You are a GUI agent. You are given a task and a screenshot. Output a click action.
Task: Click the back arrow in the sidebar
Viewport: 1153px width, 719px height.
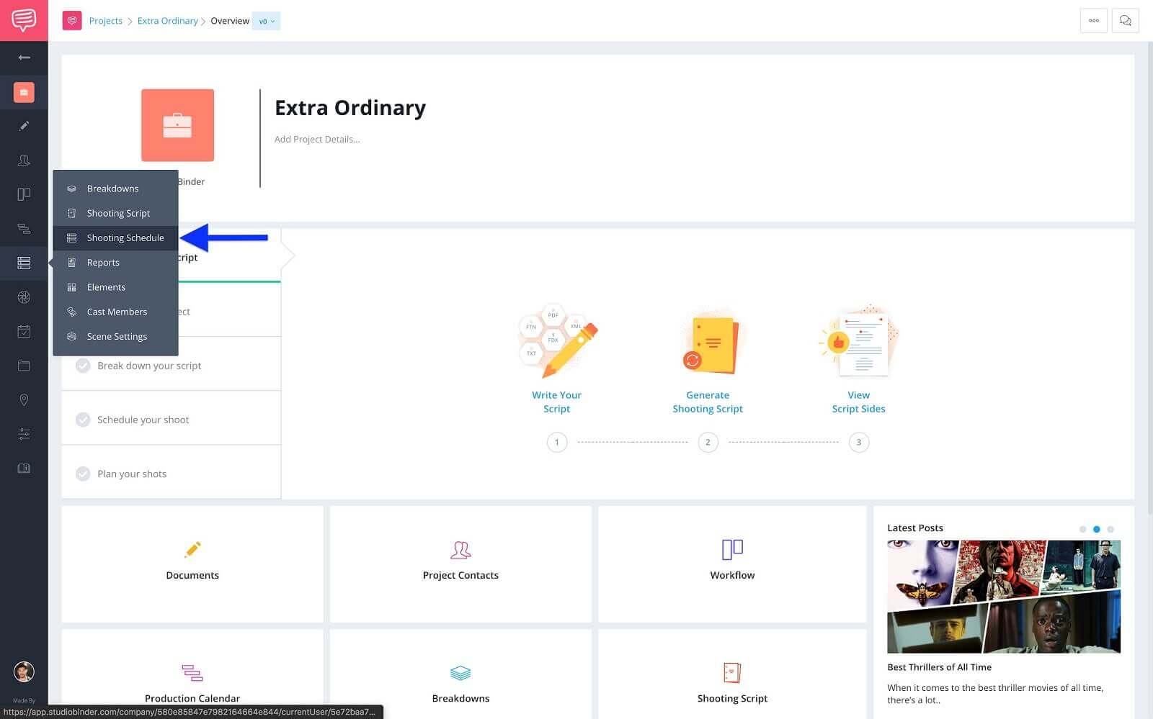[24, 58]
